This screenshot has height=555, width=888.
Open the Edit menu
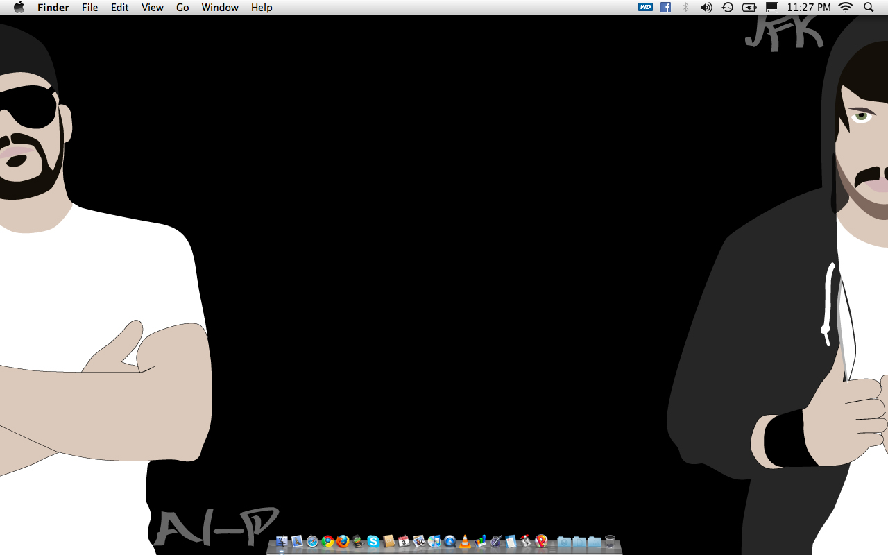click(x=120, y=8)
